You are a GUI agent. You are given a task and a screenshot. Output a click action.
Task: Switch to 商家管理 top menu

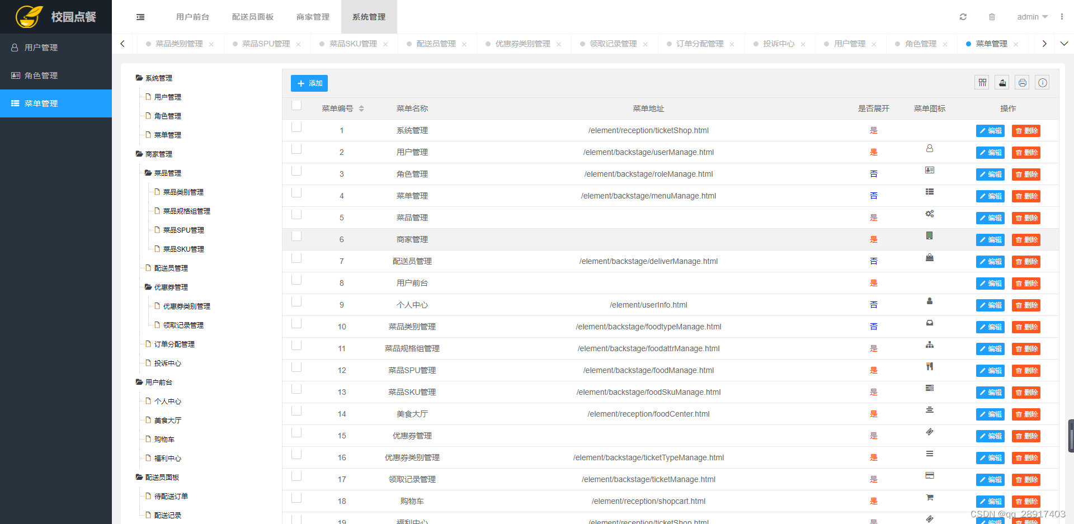(x=313, y=17)
